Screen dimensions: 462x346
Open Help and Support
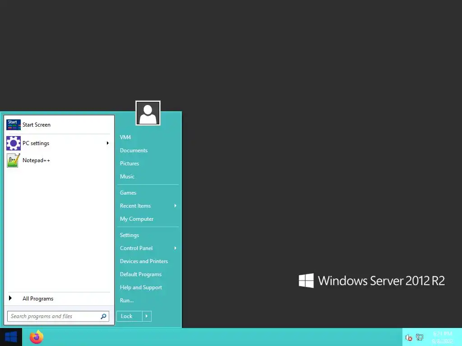(x=141, y=287)
